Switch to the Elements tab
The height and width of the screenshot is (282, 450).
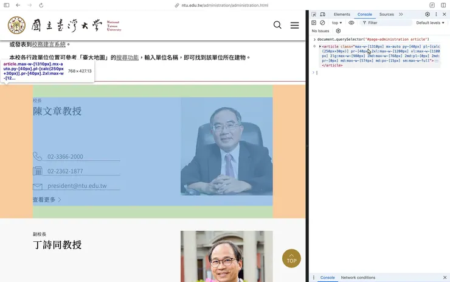point(342,15)
